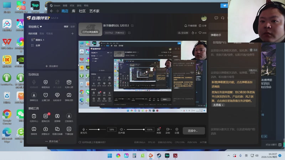This screenshot has height=160, width=285.
Task: Expand the 常规模式 mode dropdown
Action: click(35, 27)
